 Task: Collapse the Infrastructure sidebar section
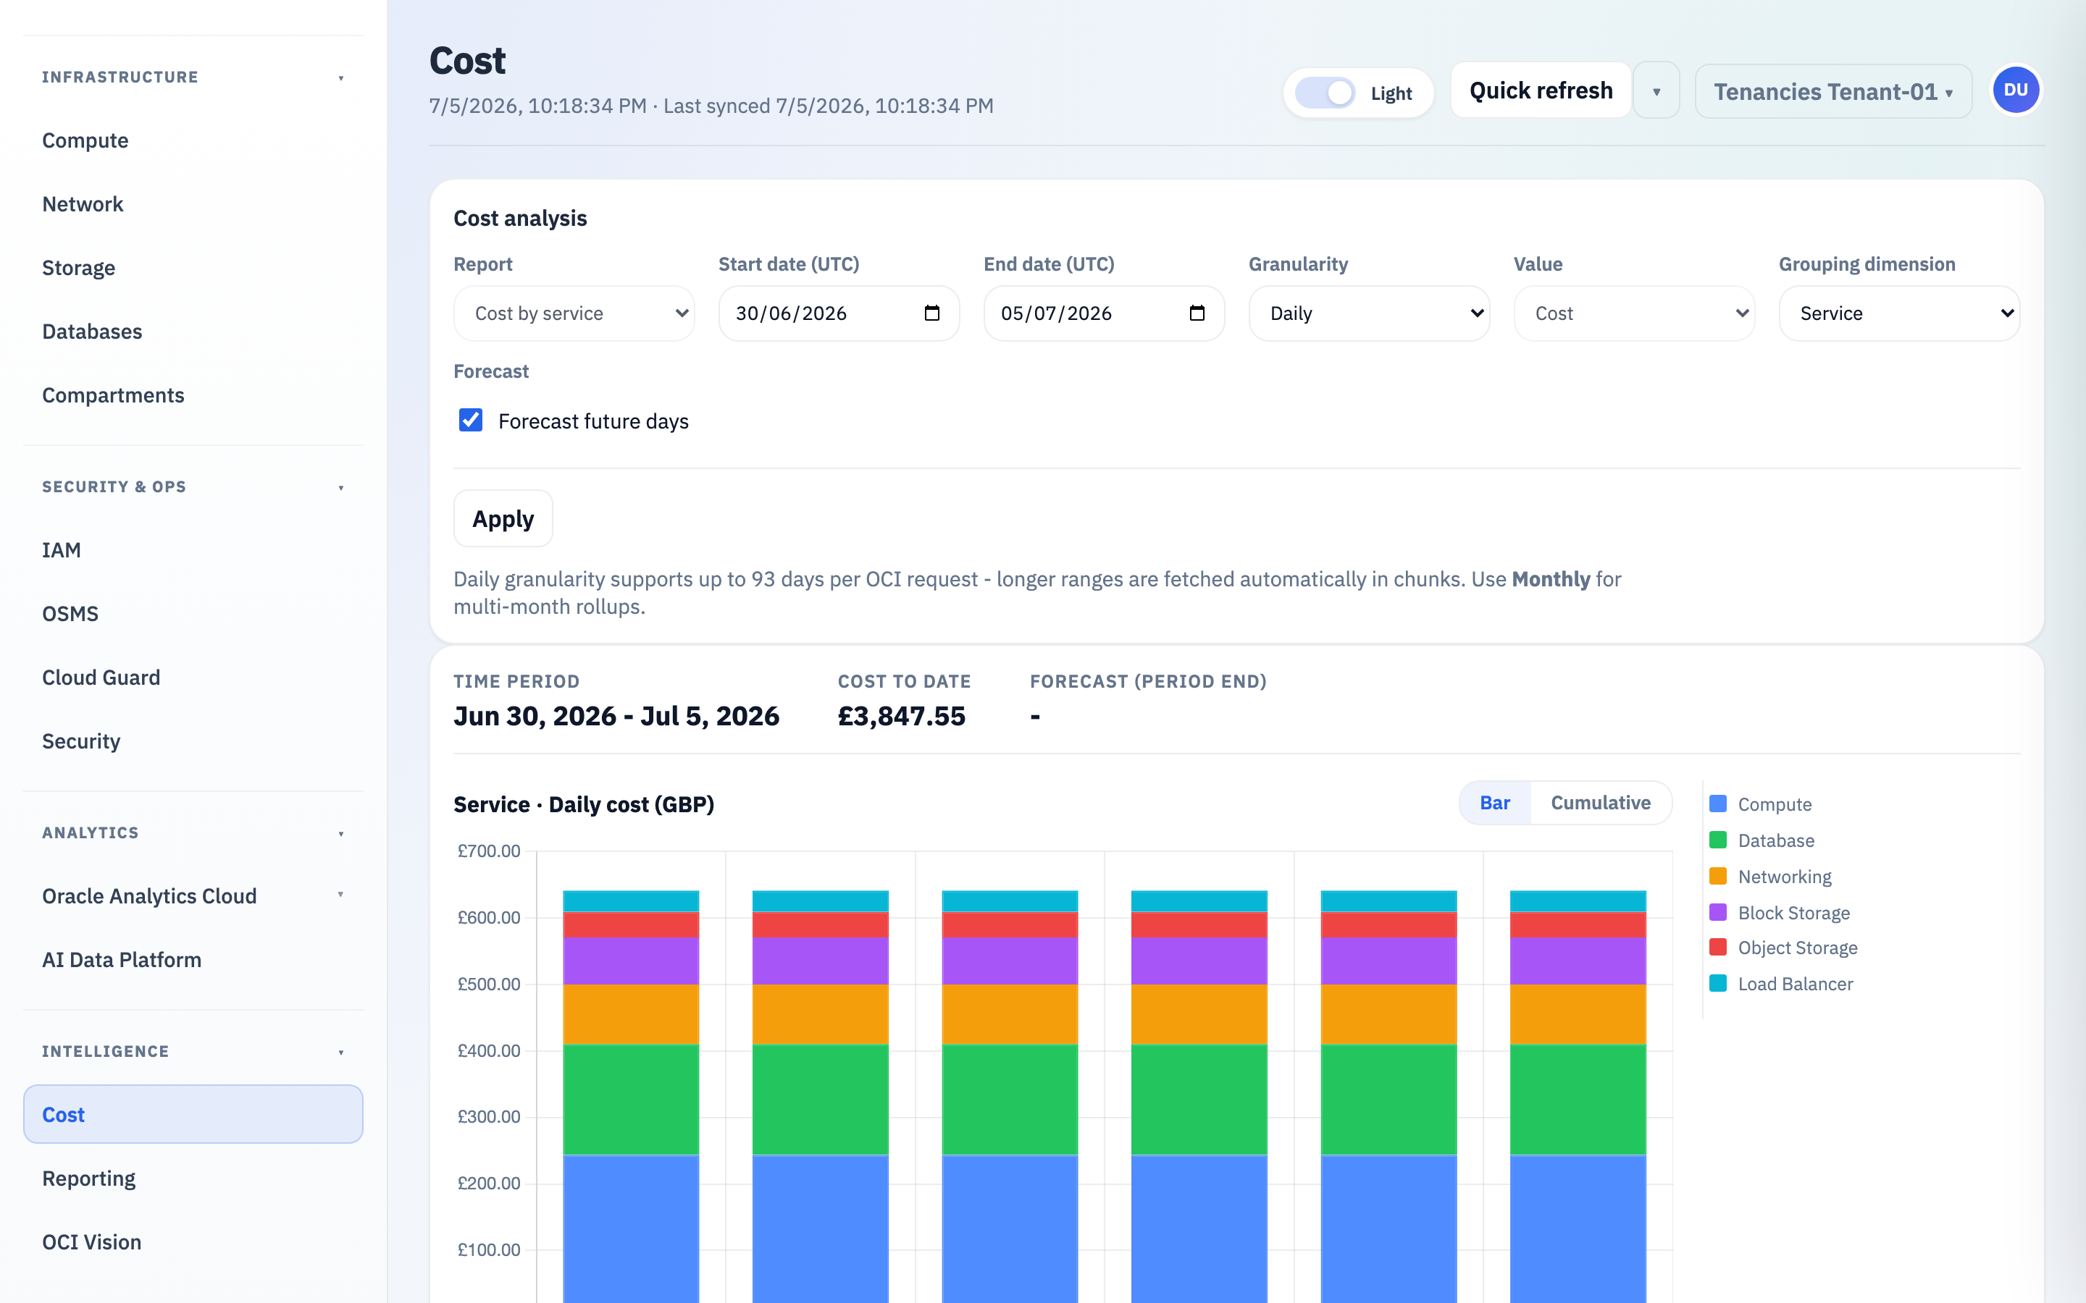pos(193,77)
